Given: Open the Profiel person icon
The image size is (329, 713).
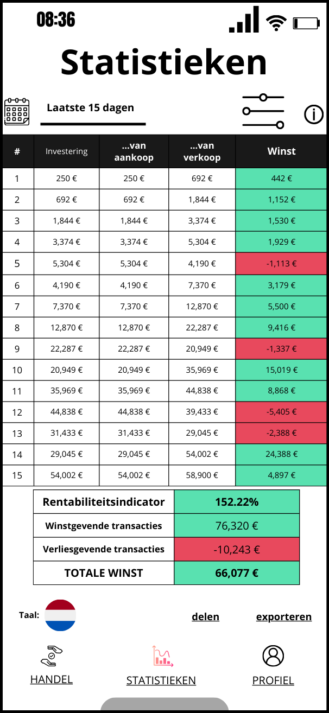Looking at the screenshot, I should 273,655.
